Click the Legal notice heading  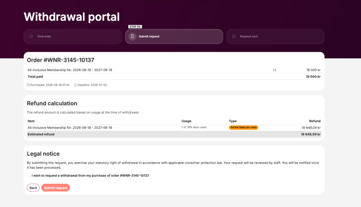[43, 154]
